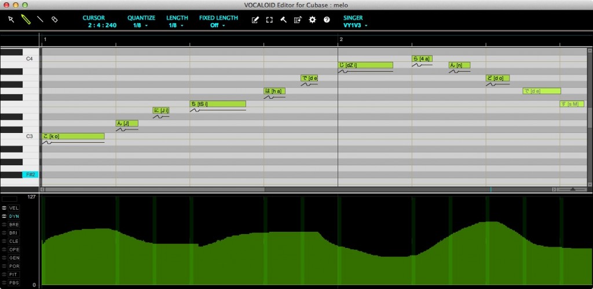593x289 pixels.
Task: Open help with the question mark icon
Action: pyautogui.click(x=327, y=20)
